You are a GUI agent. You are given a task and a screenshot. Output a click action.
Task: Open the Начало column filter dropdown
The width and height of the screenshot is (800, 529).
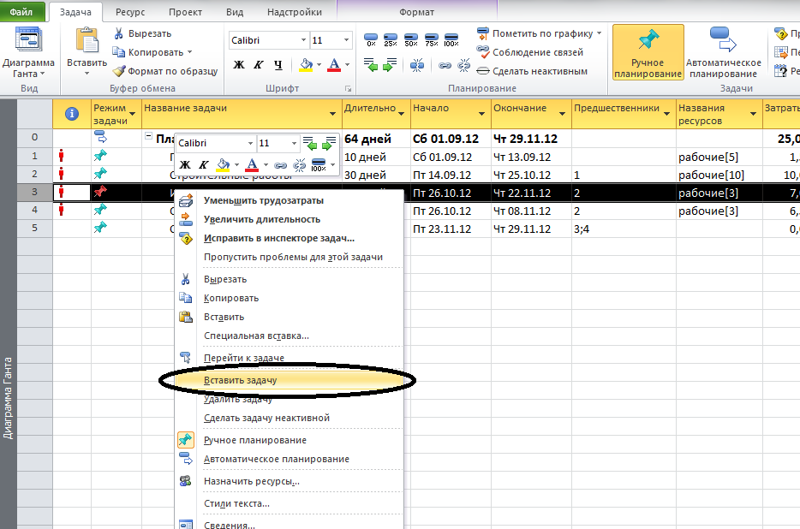(481, 114)
